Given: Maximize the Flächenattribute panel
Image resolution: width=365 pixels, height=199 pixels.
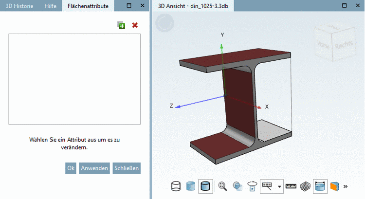Looking at the screenshot, I should pos(129,5).
